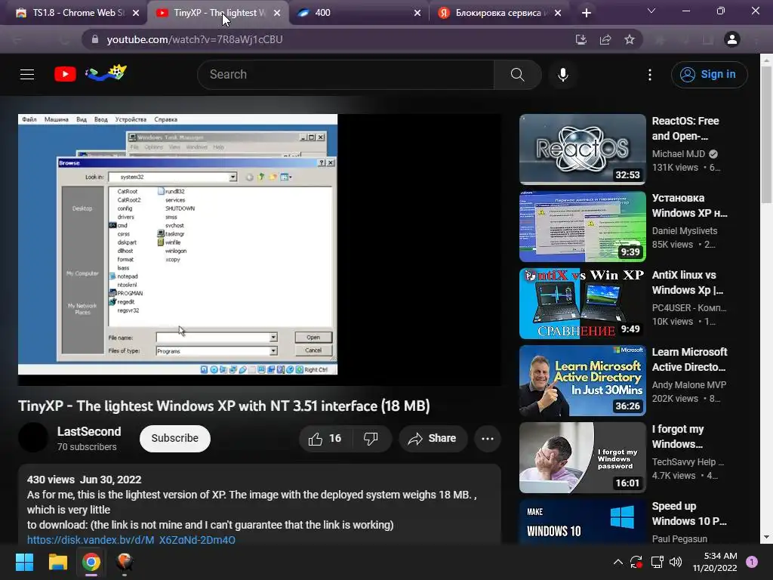Open network icon in system tray
The height and width of the screenshot is (580, 773).
(x=657, y=562)
